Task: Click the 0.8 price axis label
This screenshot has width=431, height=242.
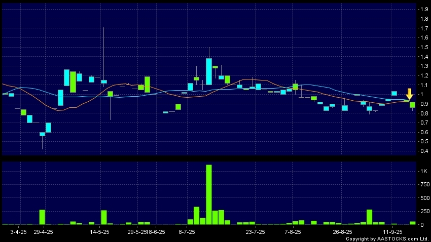Action: pos(424,113)
